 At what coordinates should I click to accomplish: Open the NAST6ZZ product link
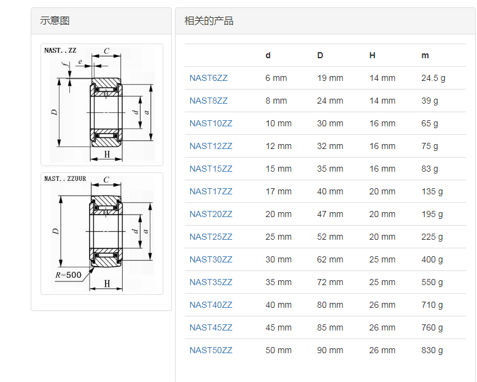pos(208,78)
